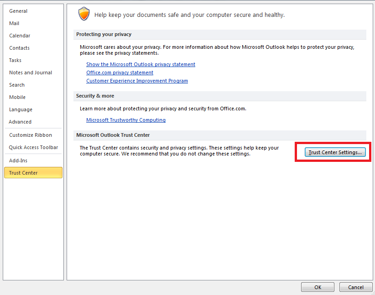Click Cancel to dismiss the dialog

[x=356, y=287]
